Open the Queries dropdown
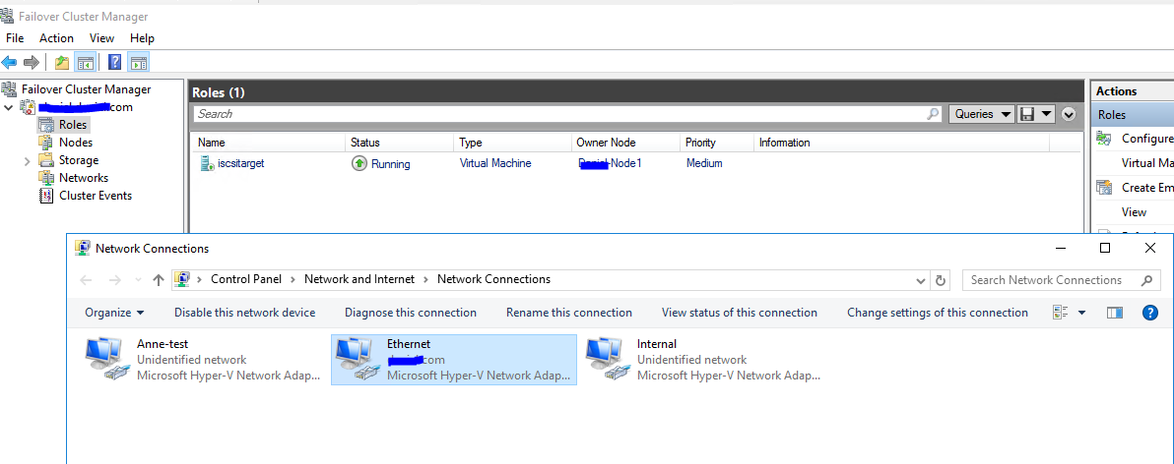Image resolution: width=1174 pixels, height=464 pixels. pos(982,114)
